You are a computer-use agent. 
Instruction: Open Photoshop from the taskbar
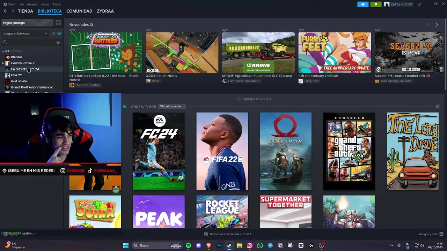click(x=219, y=245)
